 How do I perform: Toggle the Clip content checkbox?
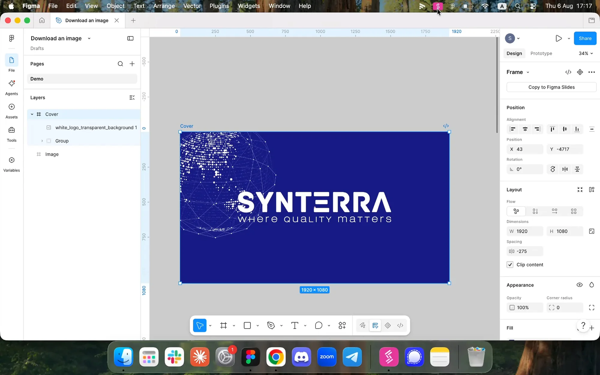tap(510, 265)
